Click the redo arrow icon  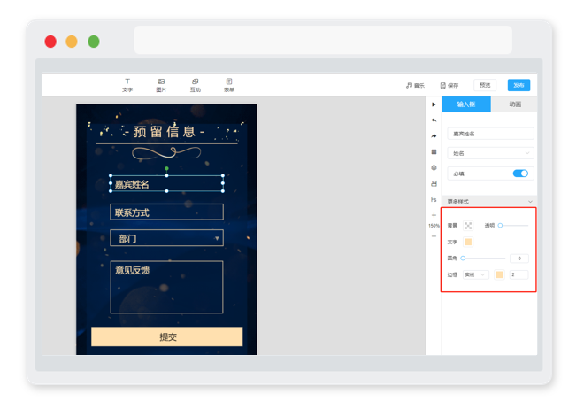pos(434,136)
